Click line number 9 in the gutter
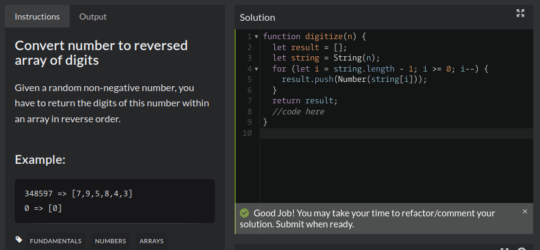The height and width of the screenshot is (250, 540). (249, 122)
